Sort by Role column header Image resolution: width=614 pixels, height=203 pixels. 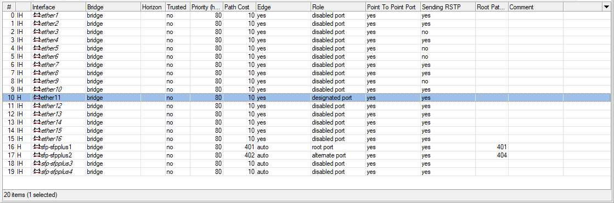[x=338, y=7]
